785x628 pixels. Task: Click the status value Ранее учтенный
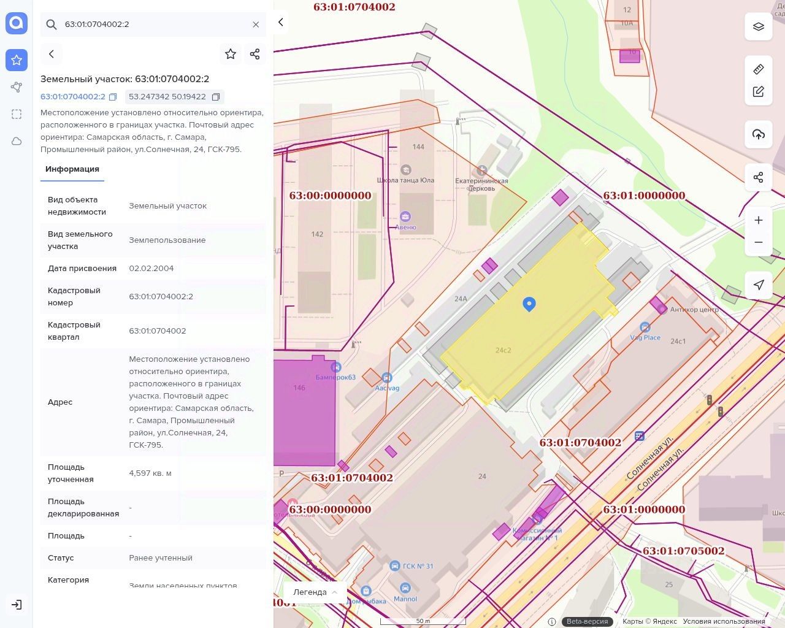(161, 558)
